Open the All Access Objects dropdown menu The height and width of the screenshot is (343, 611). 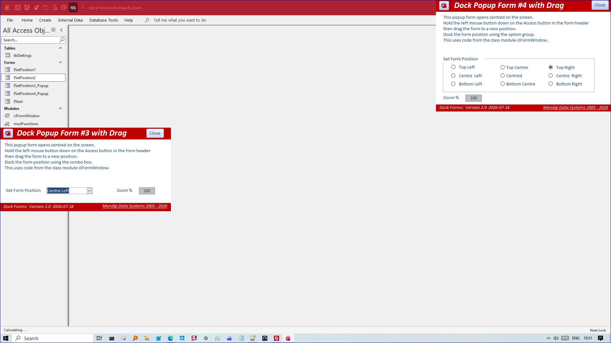click(x=53, y=30)
